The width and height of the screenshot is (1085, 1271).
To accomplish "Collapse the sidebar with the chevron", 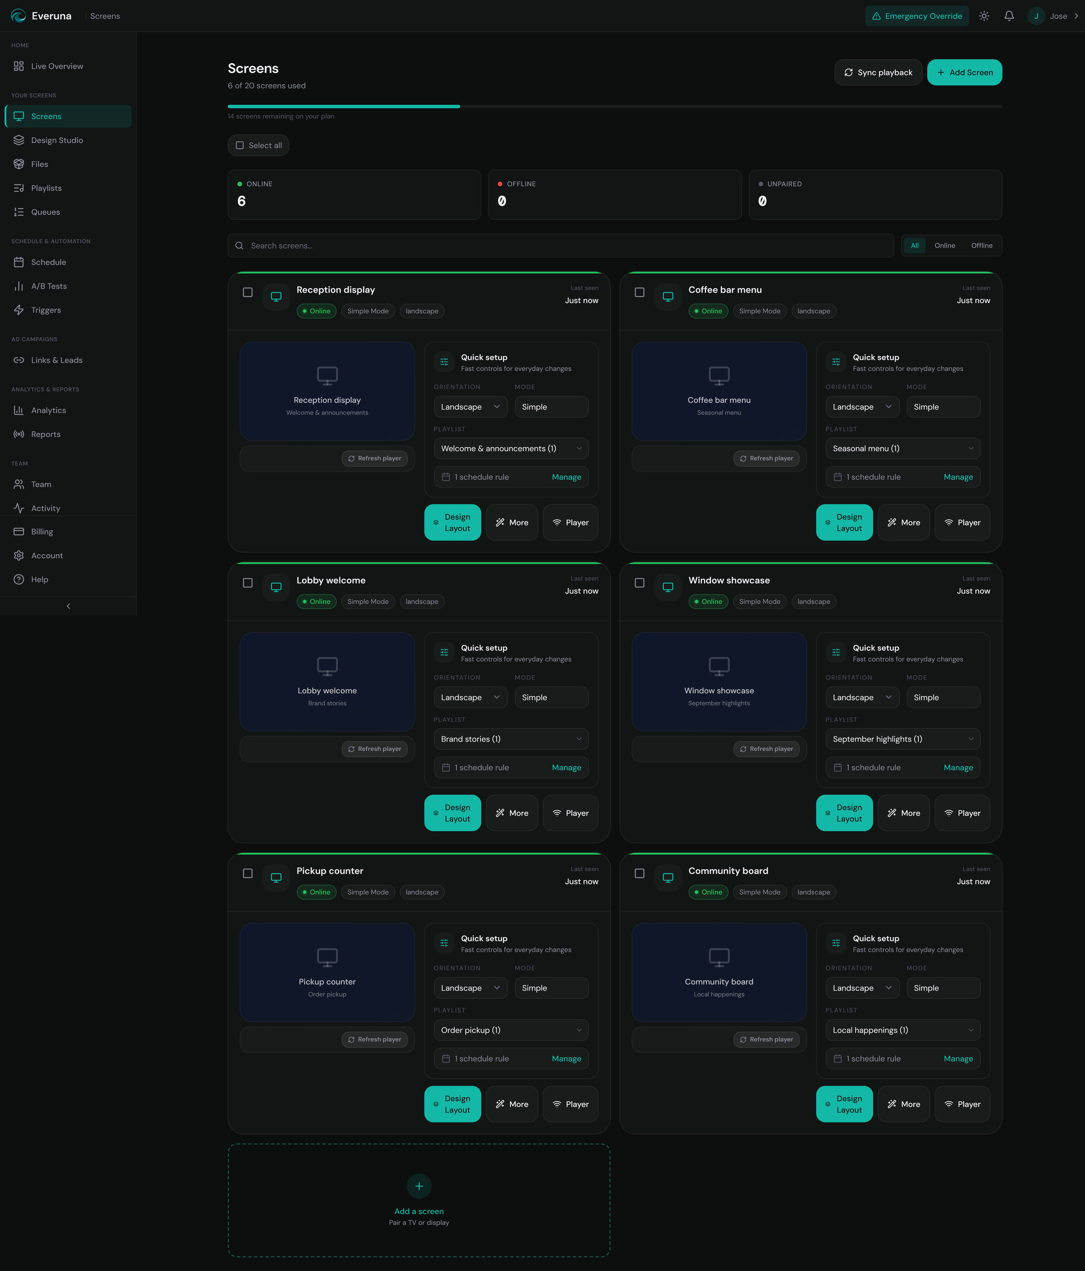I will 68,606.
